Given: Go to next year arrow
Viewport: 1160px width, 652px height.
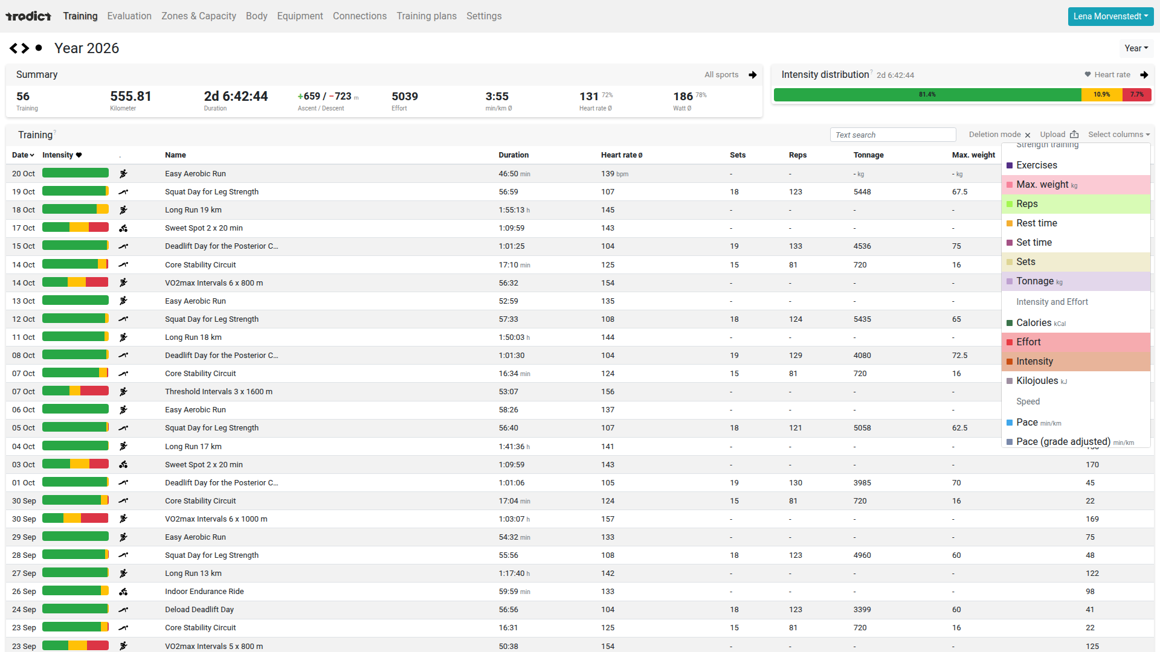Looking at the screenshot, I should tap(25, 48).
